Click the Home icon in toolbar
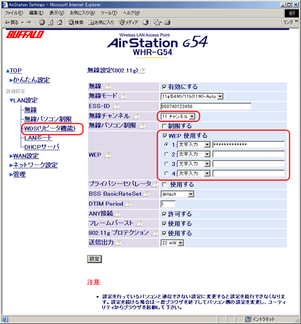 click(x=60, y=22)
